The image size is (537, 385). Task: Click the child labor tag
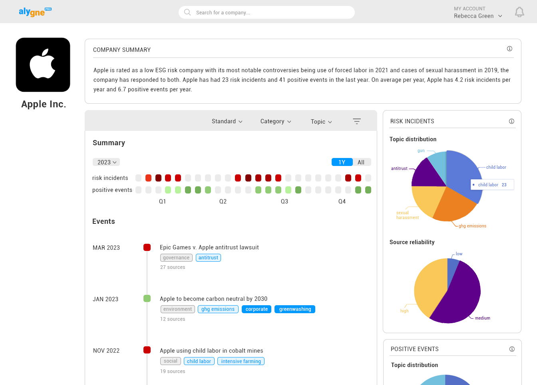pyautogui.click(x=199, y=361)
